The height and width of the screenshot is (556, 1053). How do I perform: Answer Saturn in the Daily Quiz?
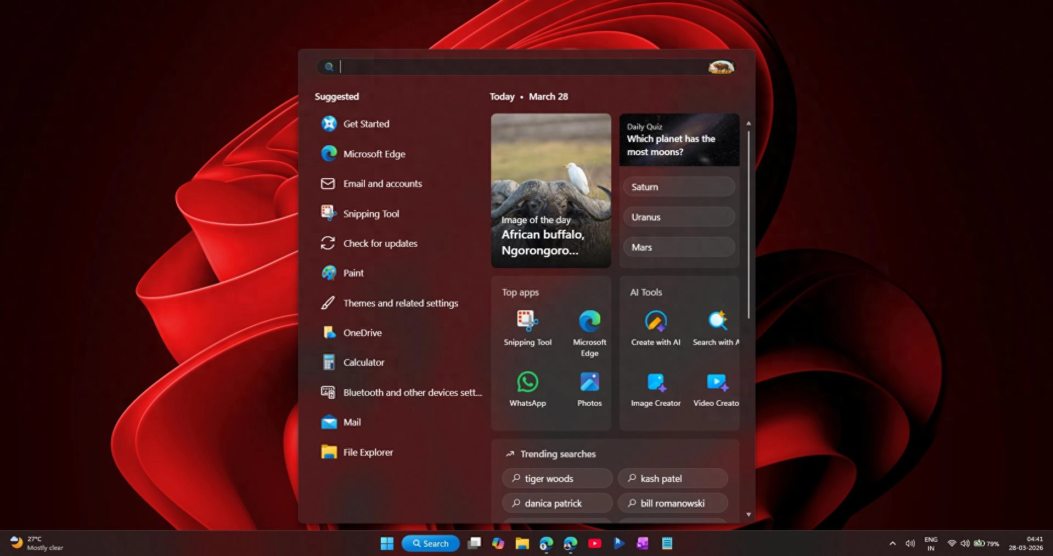[x=679, y=186]
